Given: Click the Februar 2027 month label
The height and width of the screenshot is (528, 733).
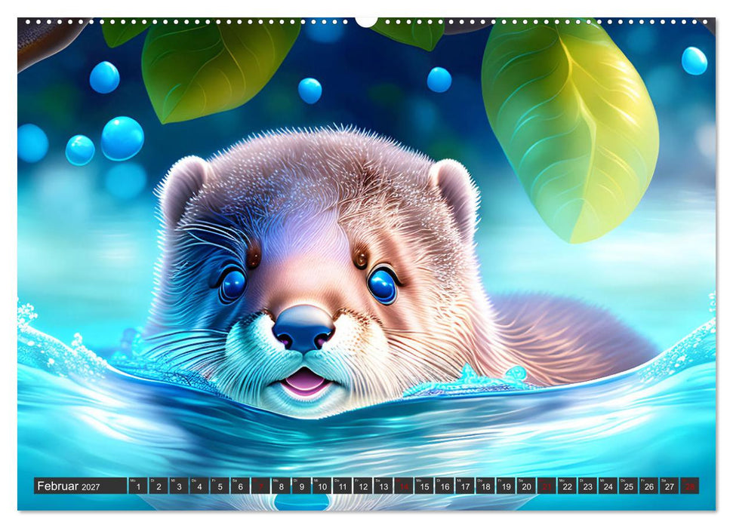Looking at the screenshot, I should (x=69, y=486).
